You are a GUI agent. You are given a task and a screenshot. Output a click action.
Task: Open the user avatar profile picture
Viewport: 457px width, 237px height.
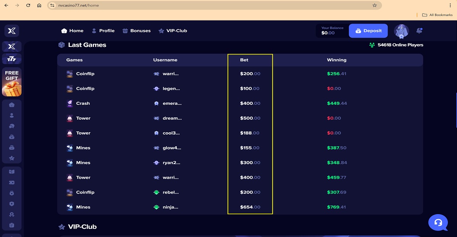(401, 31)
